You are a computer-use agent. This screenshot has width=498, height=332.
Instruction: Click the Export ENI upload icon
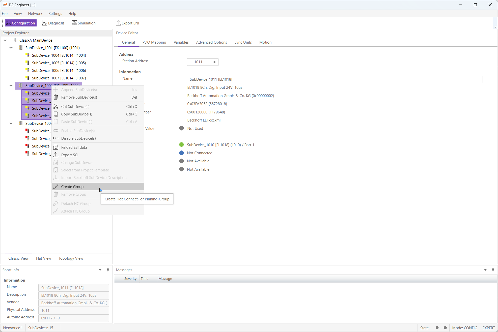pyautogui.click(x=118, y=23)
